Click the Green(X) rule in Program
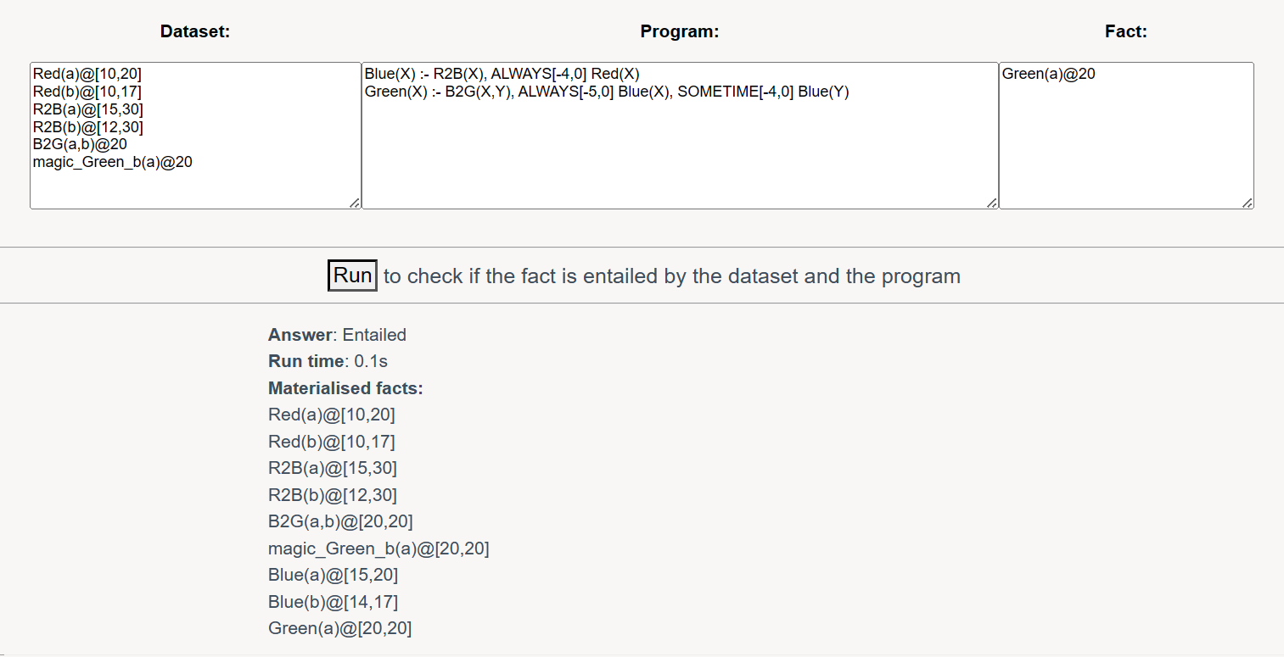 pyautogui.click(x=607, y=92)
